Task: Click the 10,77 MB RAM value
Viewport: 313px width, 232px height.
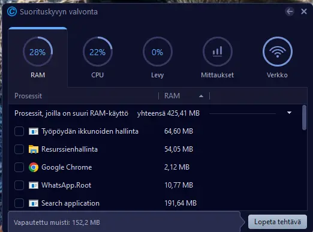Action: tap(179, 185)
